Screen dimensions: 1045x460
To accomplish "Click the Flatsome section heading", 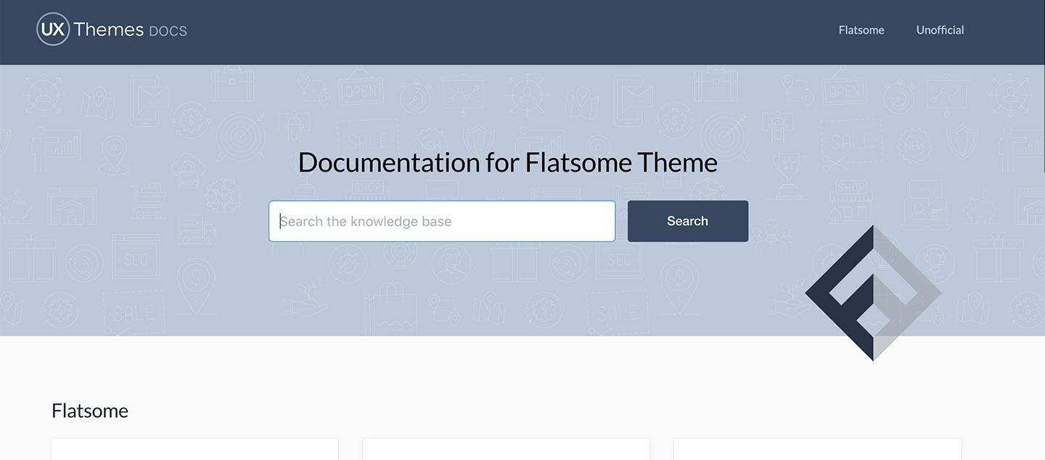I will (90, 411).
